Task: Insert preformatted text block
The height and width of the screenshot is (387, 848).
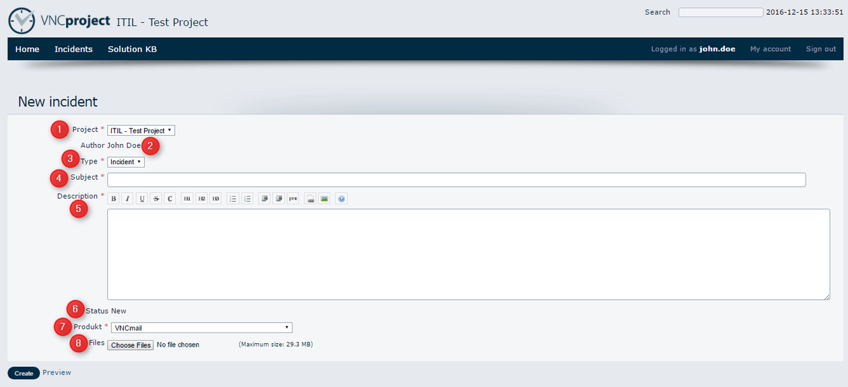Action: pos(293,199)
